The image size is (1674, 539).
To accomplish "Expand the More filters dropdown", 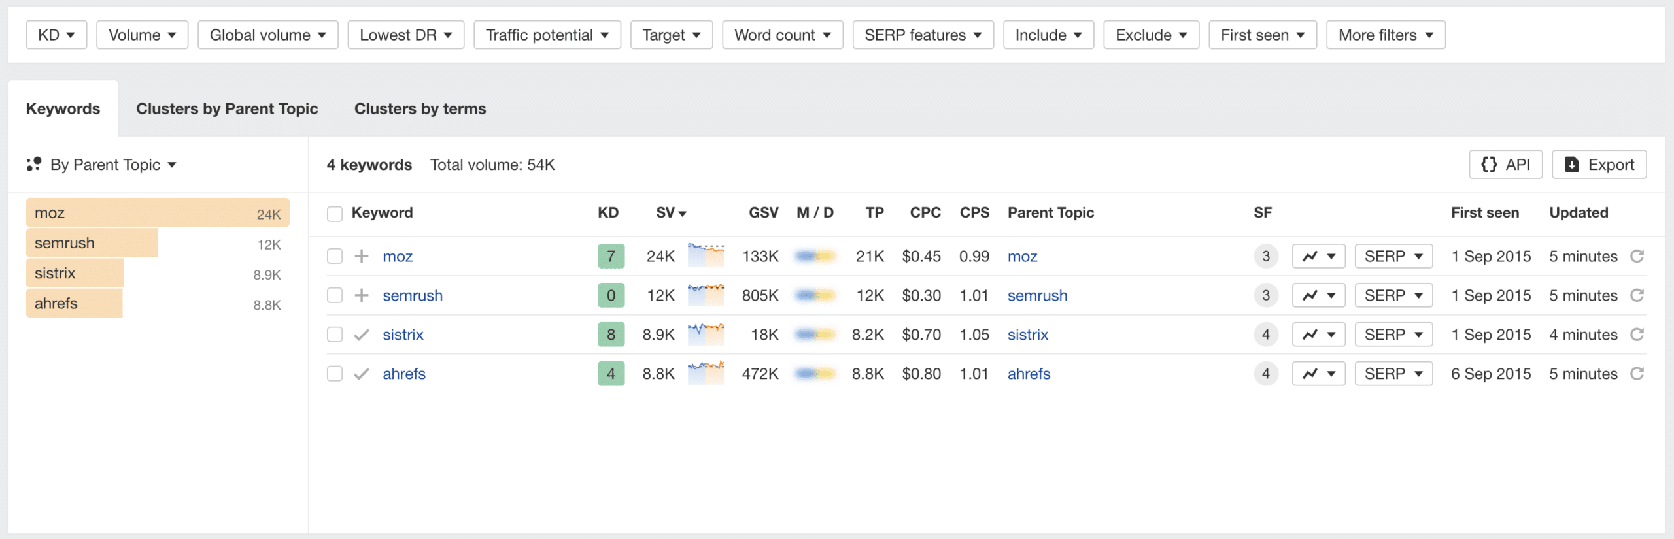I will tap(1386, 35).
